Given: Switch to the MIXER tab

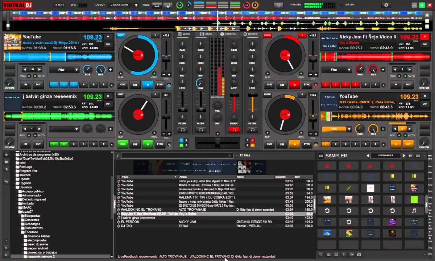Looking at the screenshot, I should coord(184,34).
